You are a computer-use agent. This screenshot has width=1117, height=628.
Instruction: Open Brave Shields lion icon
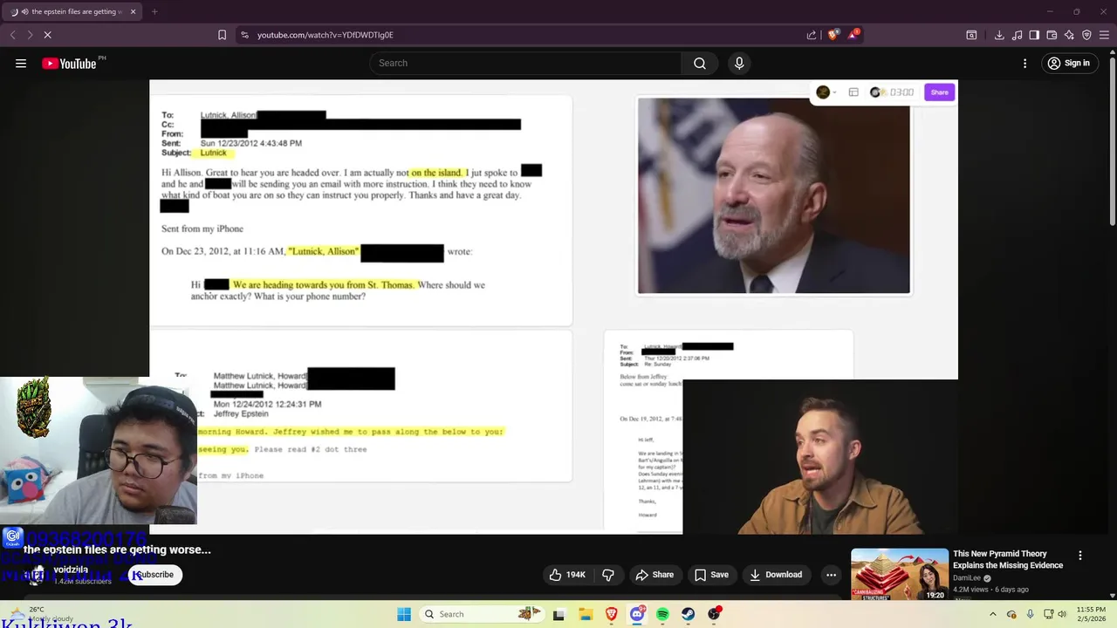pyautogui.click(x=833, y=35)
